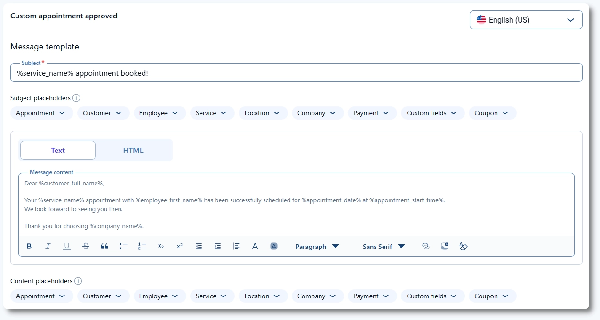Viewport: 600px width, 320px height.
Task: Increase indentation of the message text
Action: pos(217,246)
